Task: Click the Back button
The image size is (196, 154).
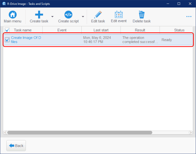Action: [x=16, y=146]
